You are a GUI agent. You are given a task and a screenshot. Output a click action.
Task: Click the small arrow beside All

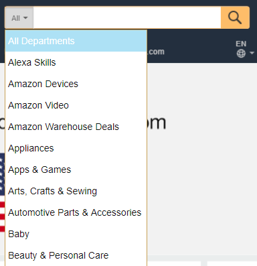25,18
